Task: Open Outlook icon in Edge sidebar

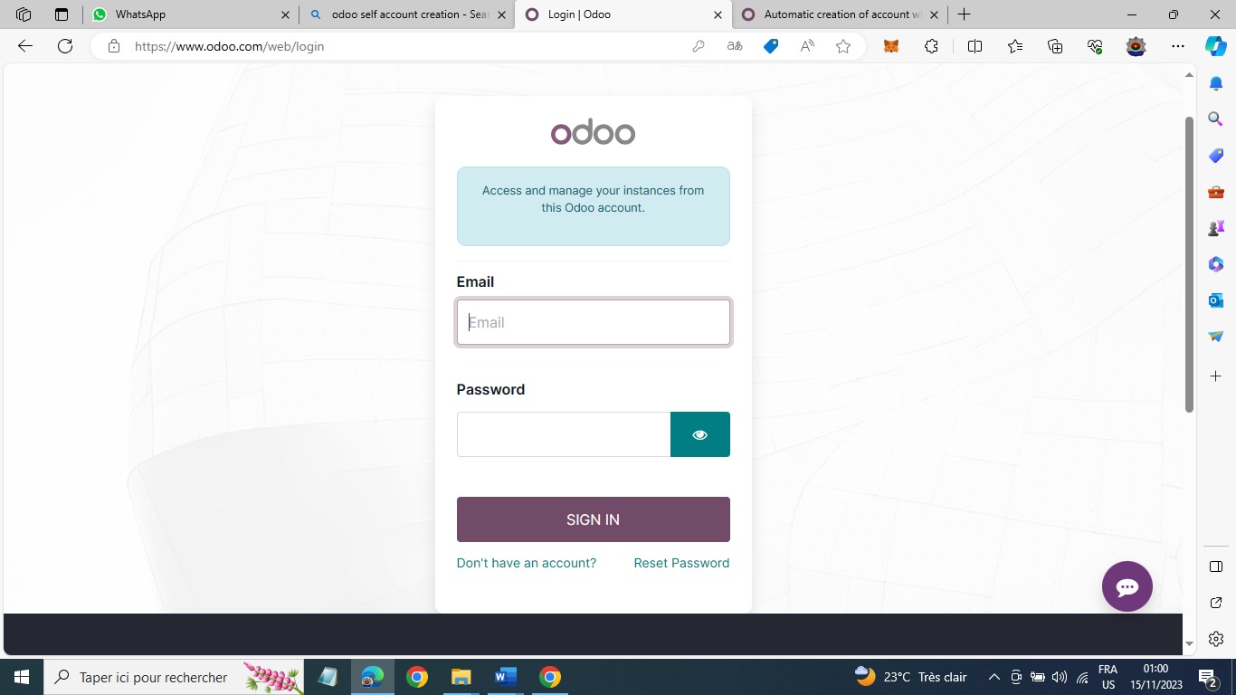Action: pyautogui.click(x=1216, y=300)
